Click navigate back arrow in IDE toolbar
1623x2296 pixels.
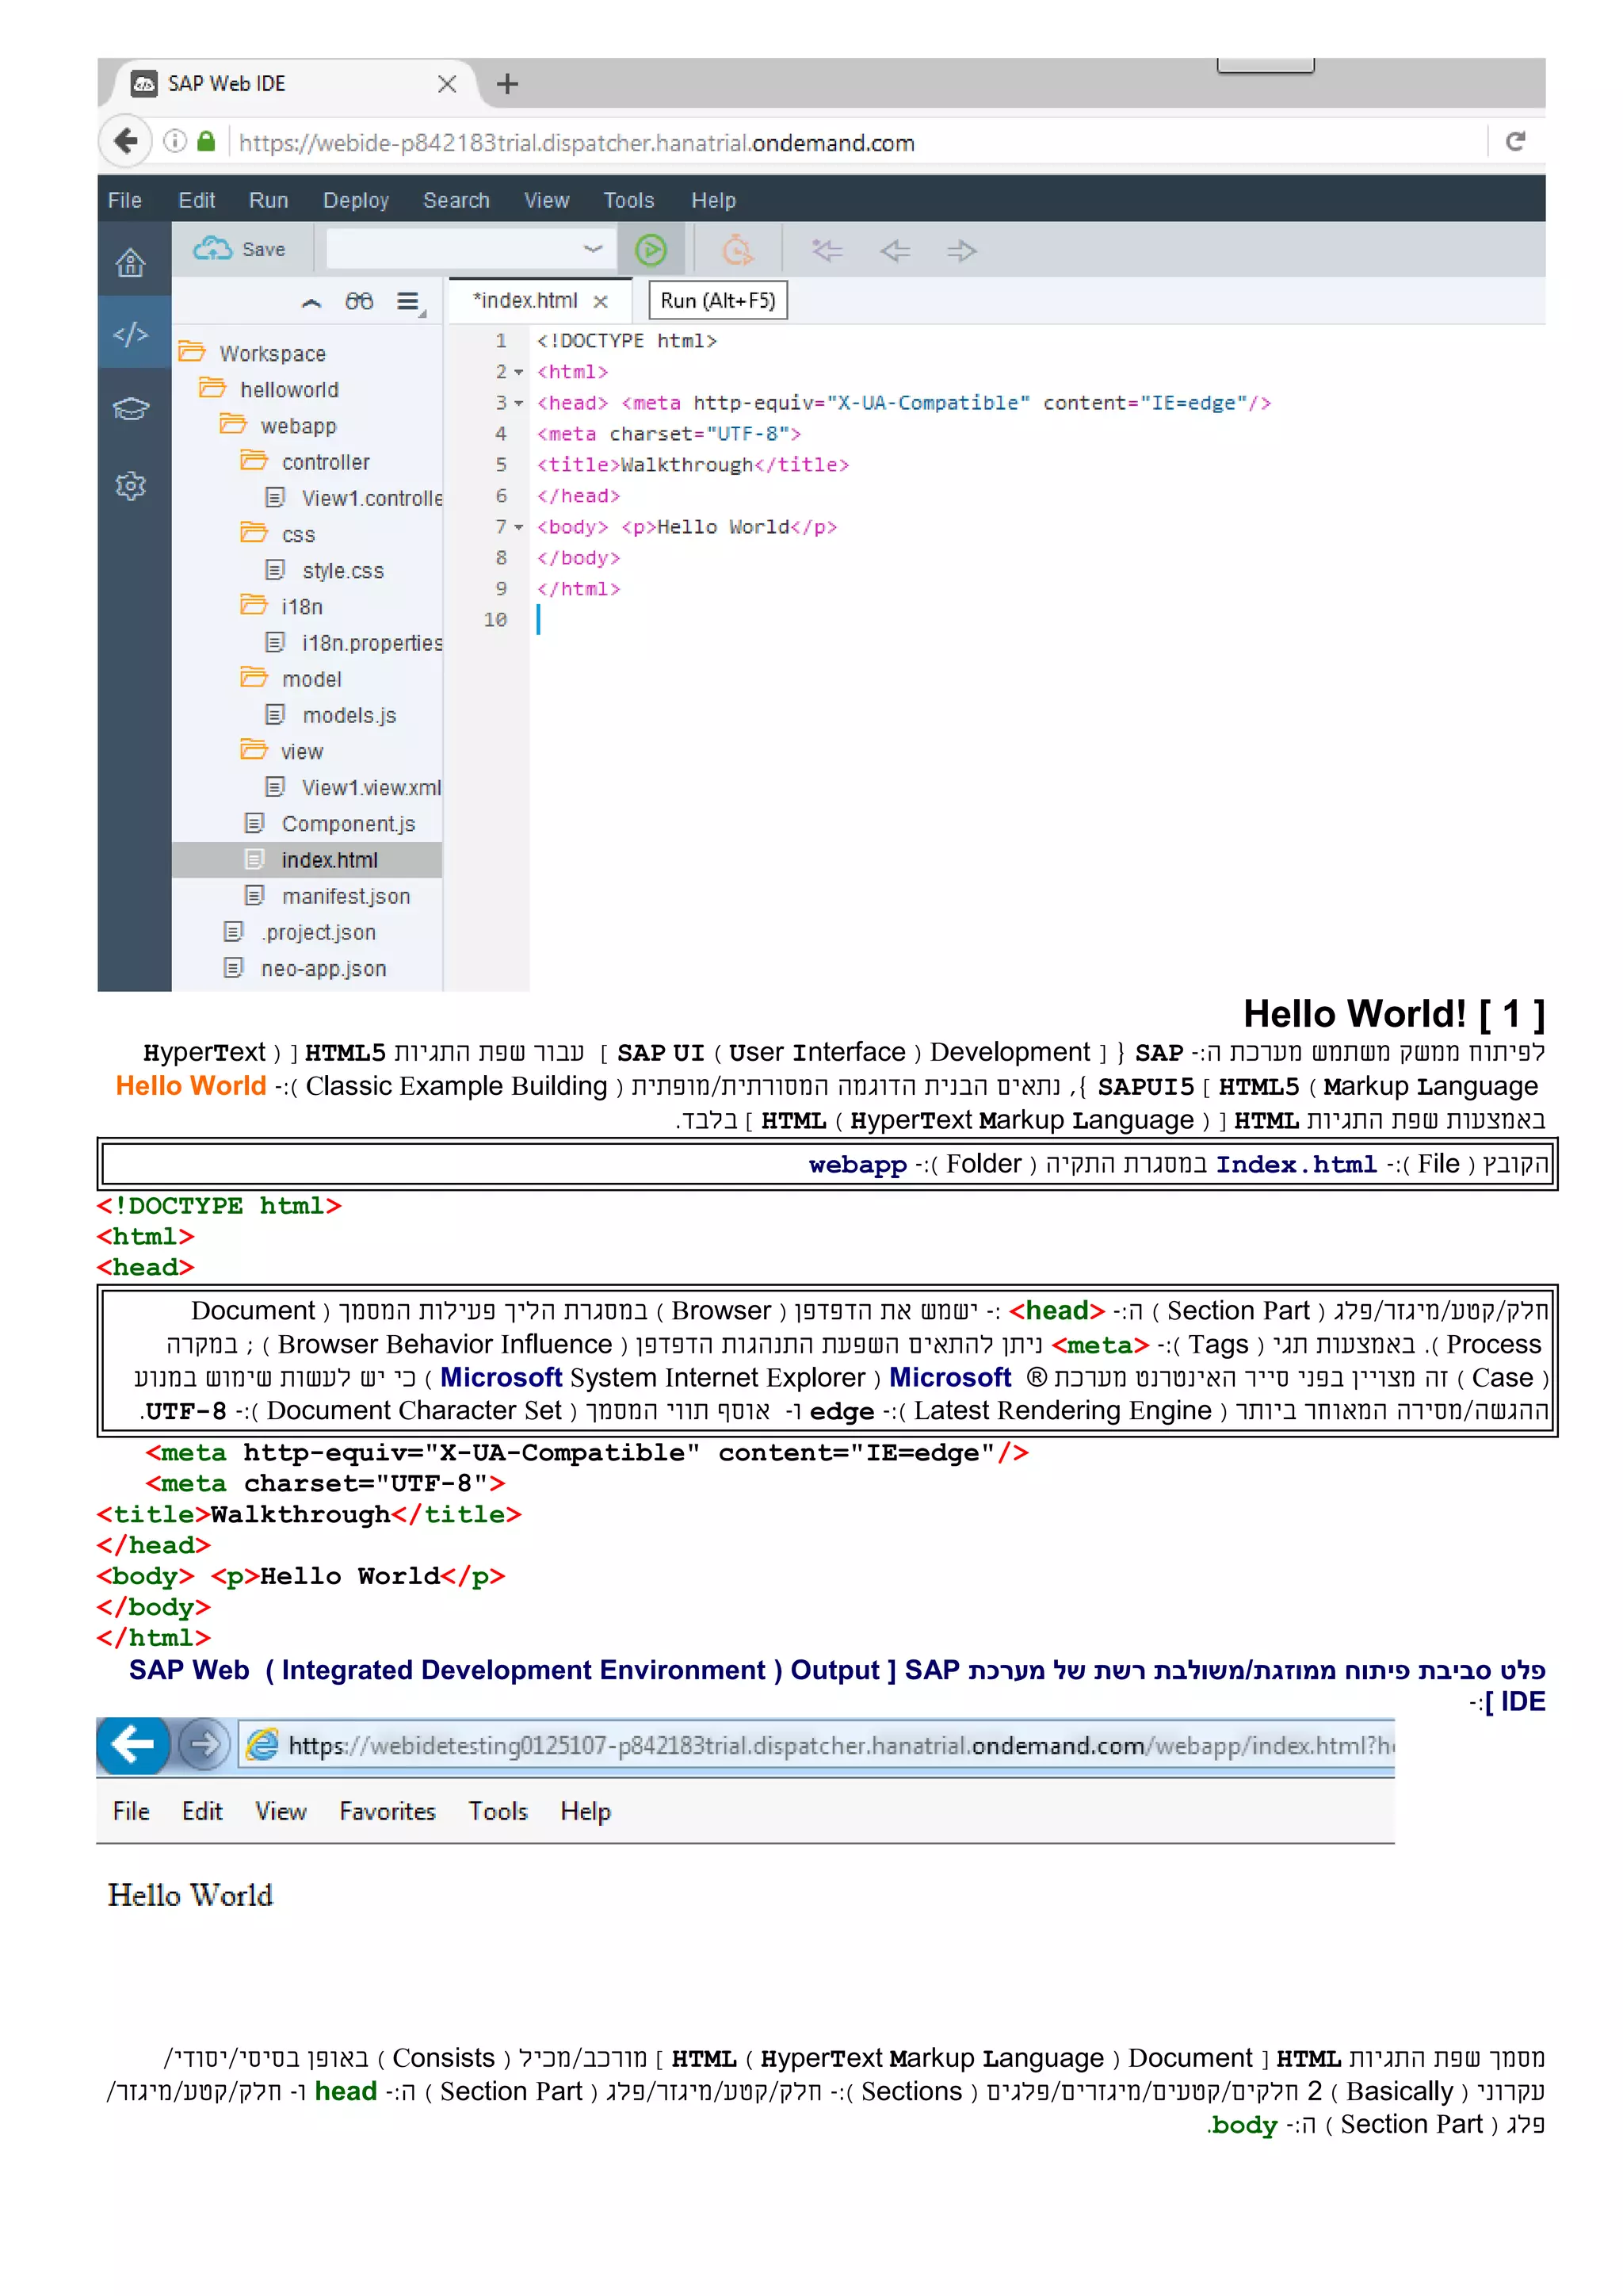coord(895,250)
